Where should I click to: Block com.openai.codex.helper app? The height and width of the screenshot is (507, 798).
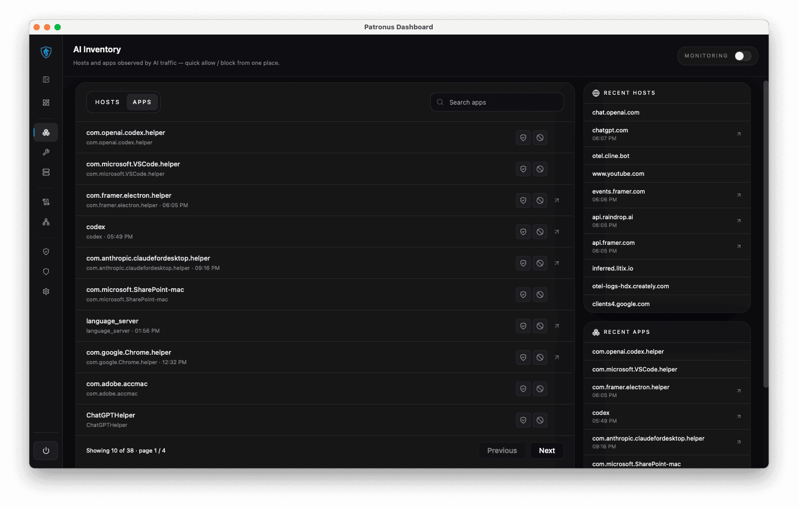pos(540,138)
